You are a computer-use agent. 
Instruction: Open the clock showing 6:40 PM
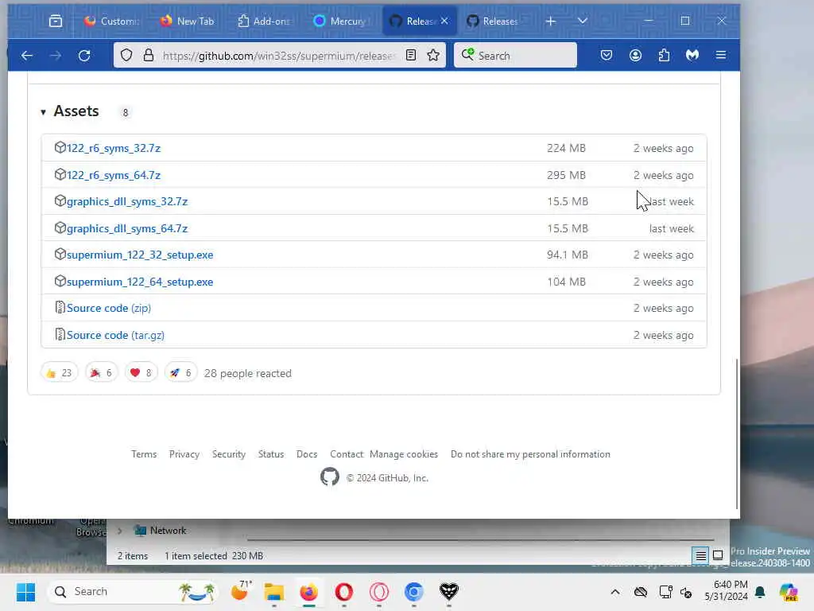tap(727, 591)
